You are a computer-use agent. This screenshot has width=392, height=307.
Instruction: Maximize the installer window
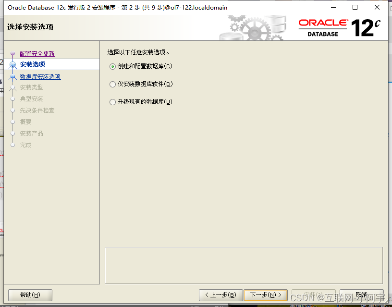[x=355, y=8]
